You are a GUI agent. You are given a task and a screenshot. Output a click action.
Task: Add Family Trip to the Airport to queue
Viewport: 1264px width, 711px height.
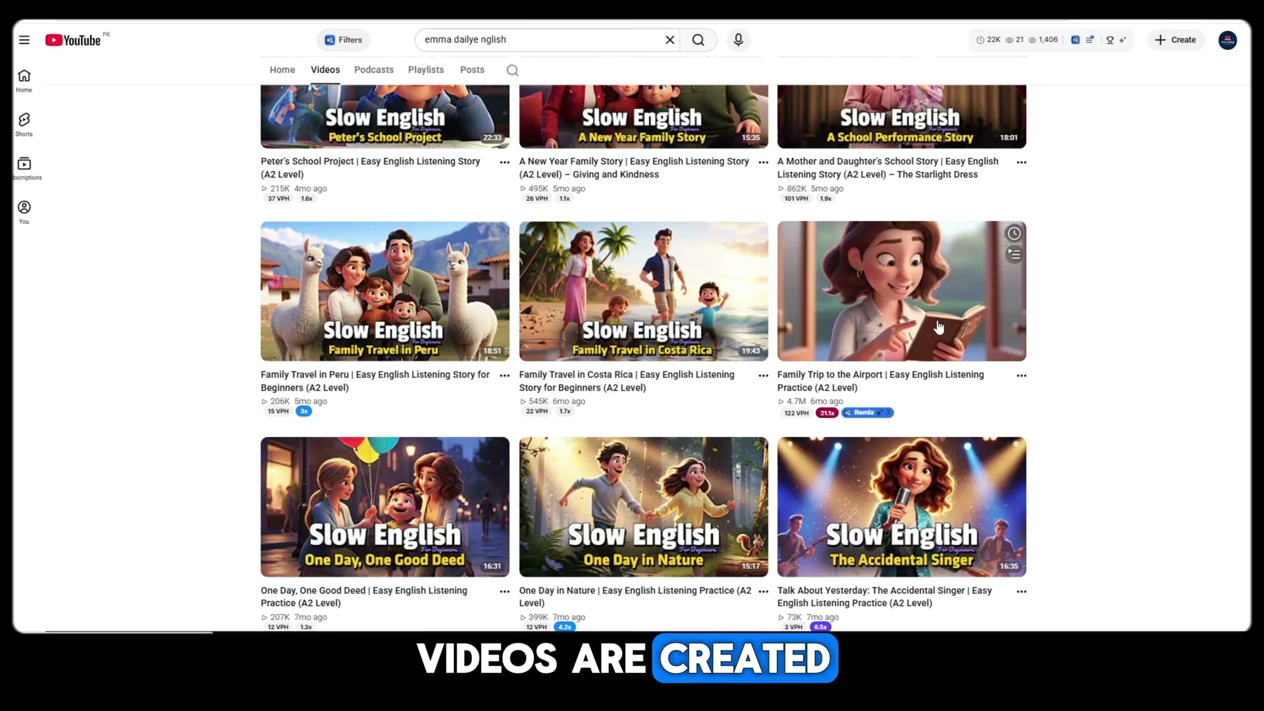pyautogui.click(x=1014, y=254)
